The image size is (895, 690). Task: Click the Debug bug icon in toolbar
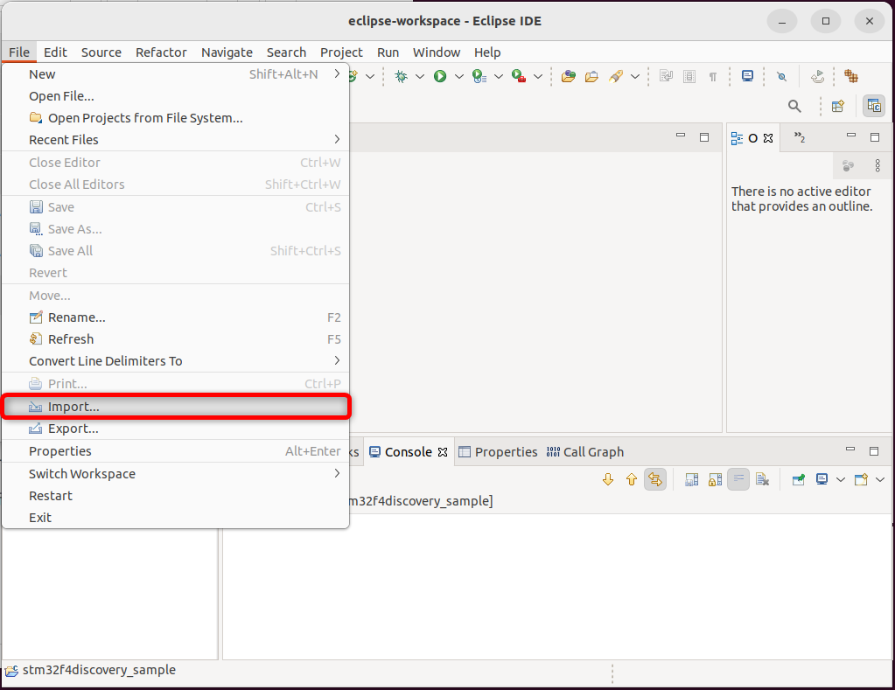(402, 76)
